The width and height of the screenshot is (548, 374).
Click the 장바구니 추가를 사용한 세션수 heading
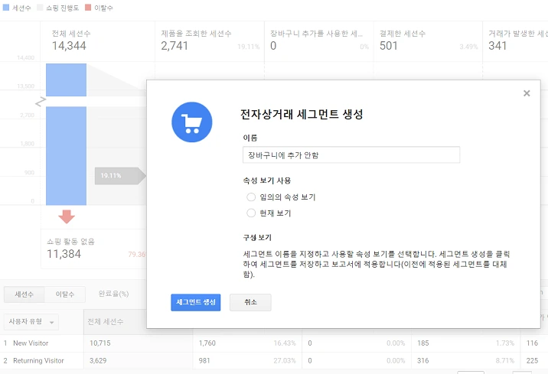point(316,34)
